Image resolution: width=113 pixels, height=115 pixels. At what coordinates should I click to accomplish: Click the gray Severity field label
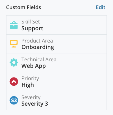click(31, 97)
